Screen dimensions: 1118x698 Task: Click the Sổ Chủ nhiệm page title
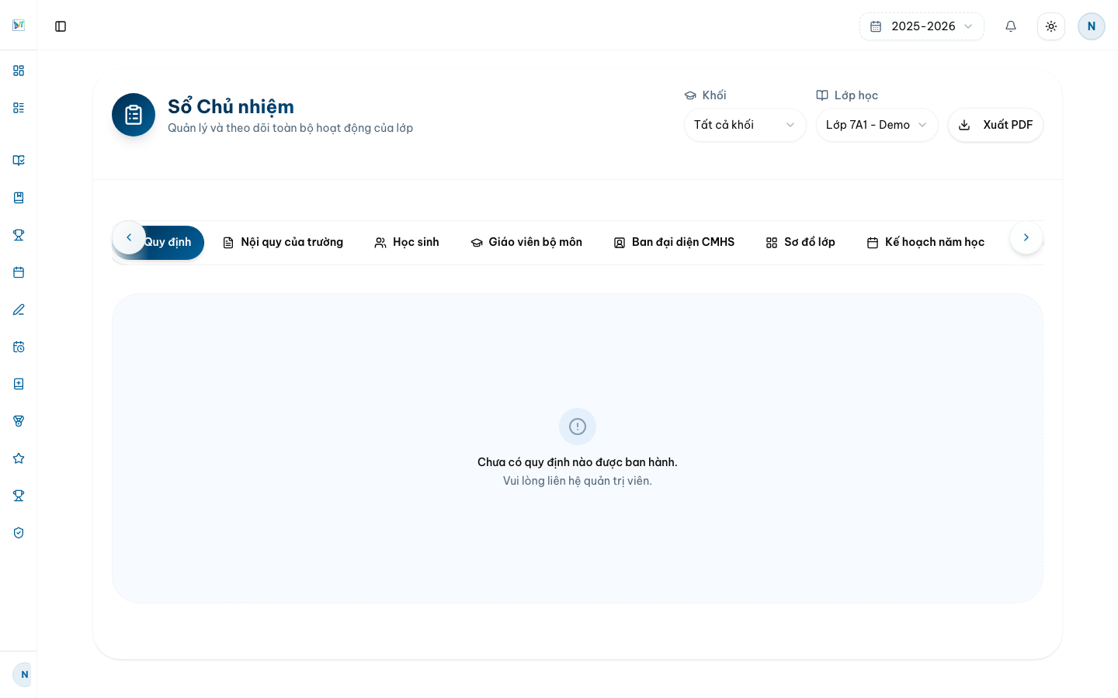(x=231, y=106)
